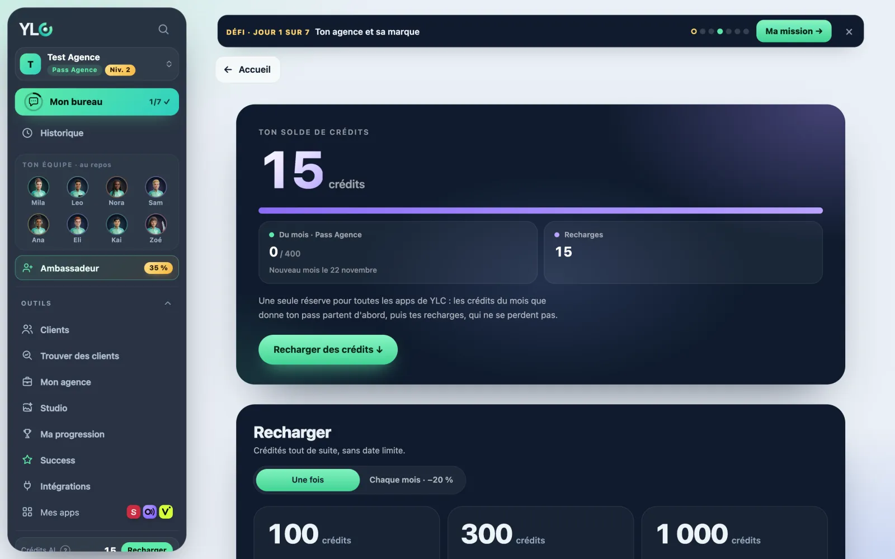Go back to Accueil
This screenshot has width=895, height=559.
coord(248,69)
